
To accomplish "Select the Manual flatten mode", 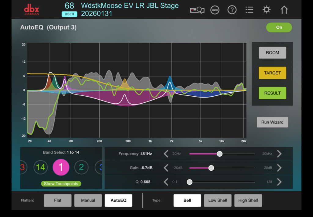I will [88, 200].
